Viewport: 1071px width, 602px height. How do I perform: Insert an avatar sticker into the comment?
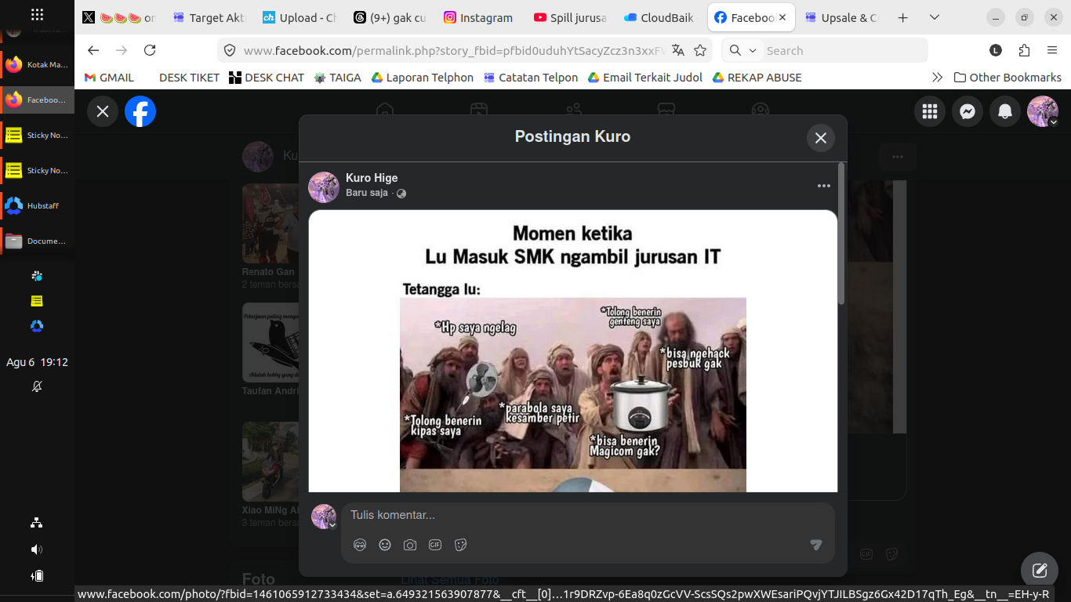coord(360,545)
